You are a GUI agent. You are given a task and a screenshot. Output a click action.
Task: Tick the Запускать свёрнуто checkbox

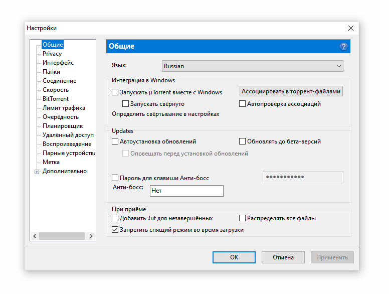tap(125, 103)
